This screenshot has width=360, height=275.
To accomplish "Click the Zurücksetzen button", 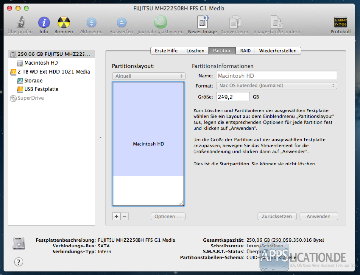I will tap(277, 216).
